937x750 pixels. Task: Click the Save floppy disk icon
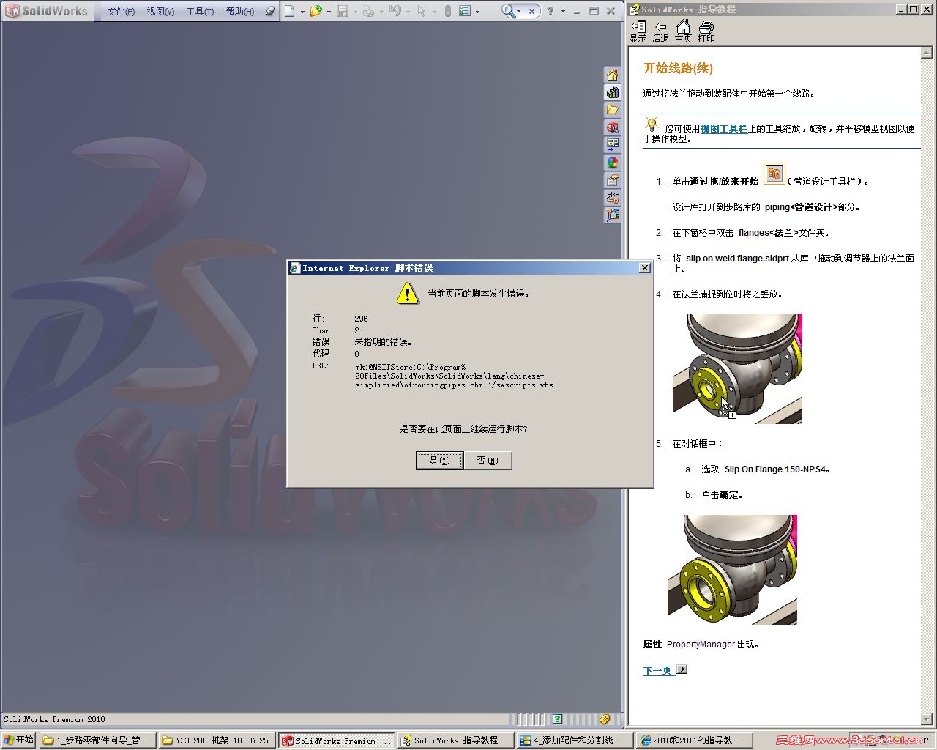point(342,11)
